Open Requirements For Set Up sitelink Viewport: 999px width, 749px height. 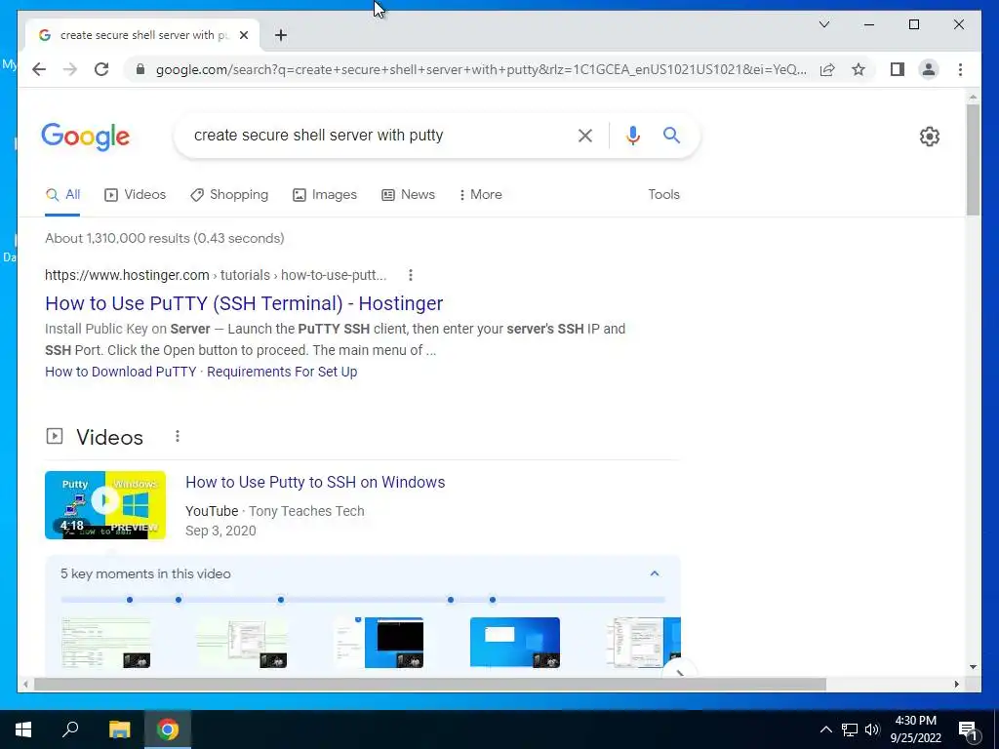pos(282,372)
